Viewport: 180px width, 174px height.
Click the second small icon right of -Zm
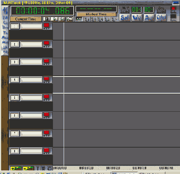[43, 168]
